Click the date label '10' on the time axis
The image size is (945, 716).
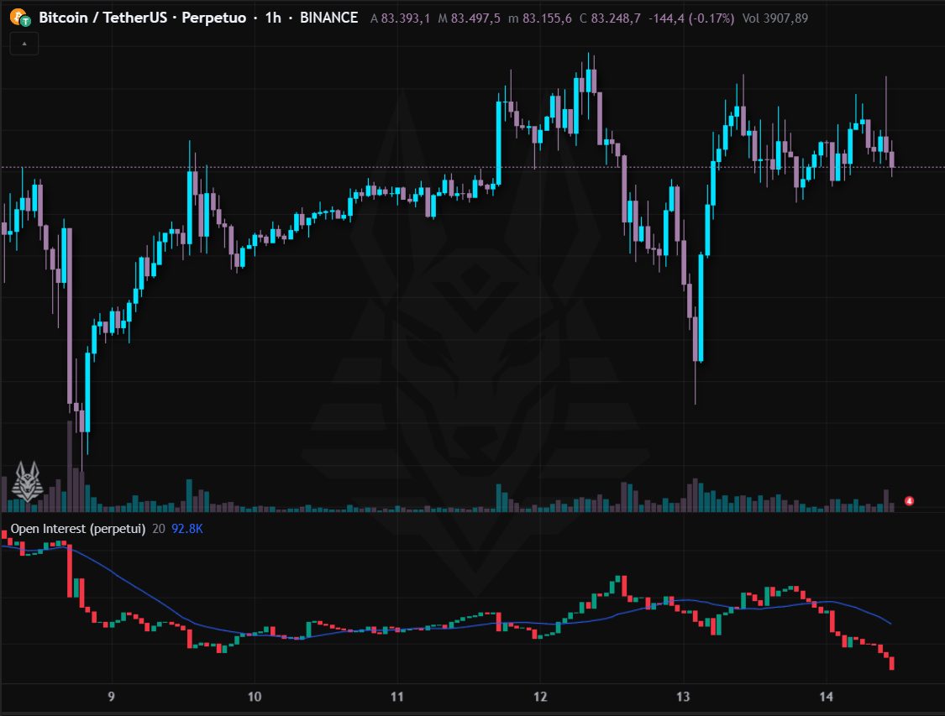255,697
